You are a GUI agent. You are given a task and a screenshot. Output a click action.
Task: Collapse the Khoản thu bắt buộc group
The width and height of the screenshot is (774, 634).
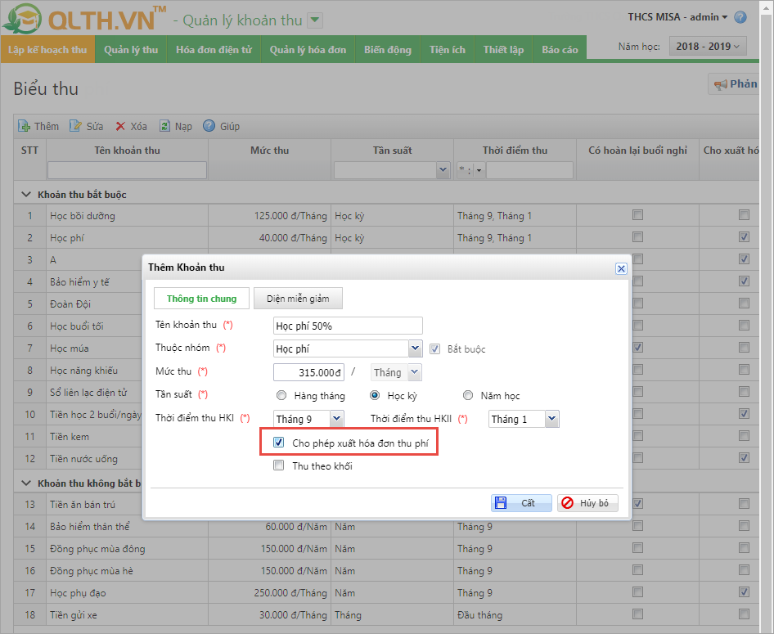(x=26, y=195)
